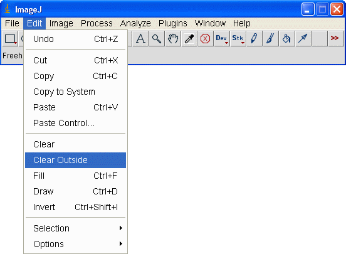Choose Clear Outside from Edit menu
This screenshot has height=254, width=346.
click(x=75, y=160)
